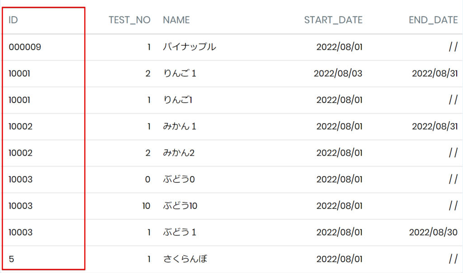Select the ID cell 000009
The height and width of the screenshot is (273, 463).
pyautogui.click(x=25, y=47)
